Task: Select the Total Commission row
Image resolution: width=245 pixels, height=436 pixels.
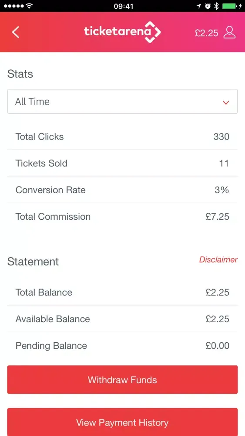Action: point(122,217)
